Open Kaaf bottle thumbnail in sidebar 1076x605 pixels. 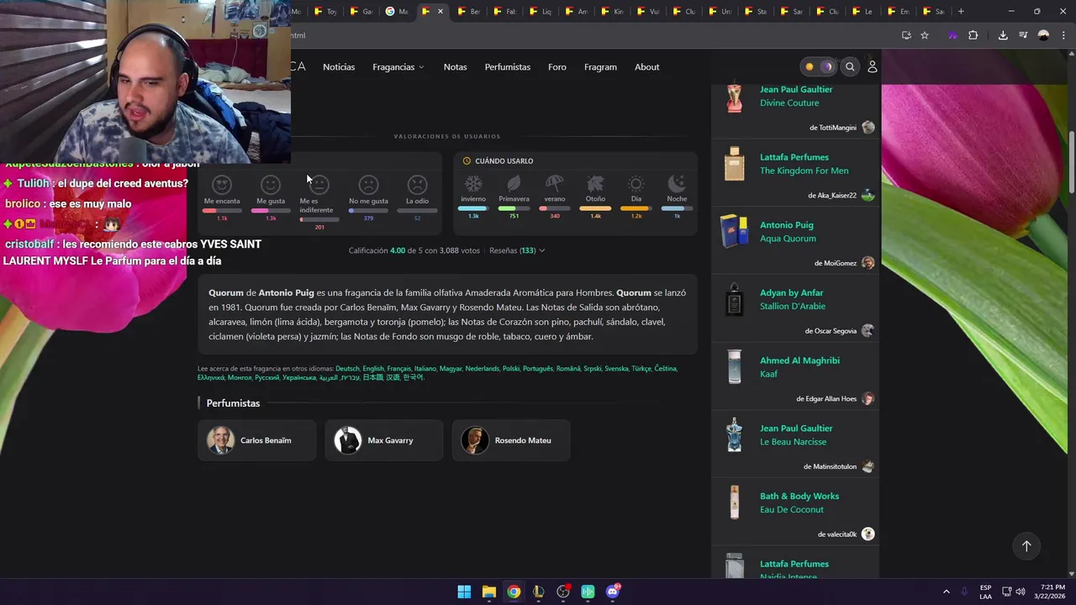tap(735, 367)
